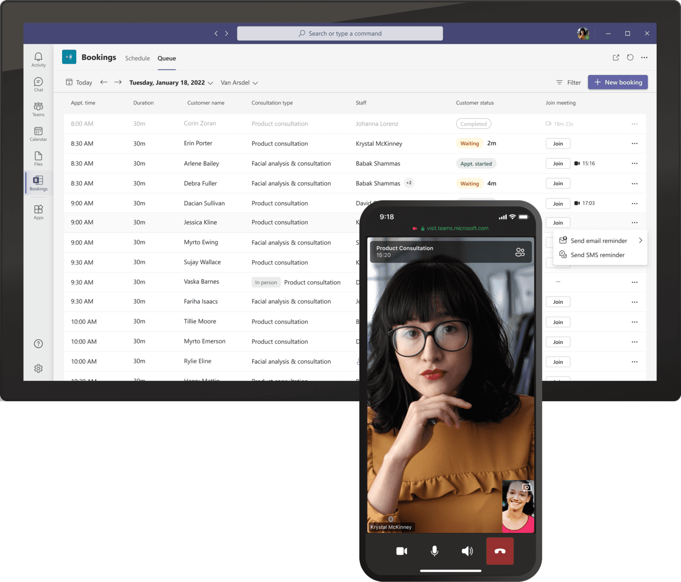Open Calendar from the sidebar
This screenshot has height=582, width=681.
[39, 134]
